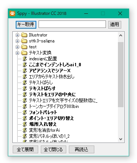The height and width of the screenshot is (163, 137).
Task: Click script icon beside テキストばらす
Action: tap(25, 89)
